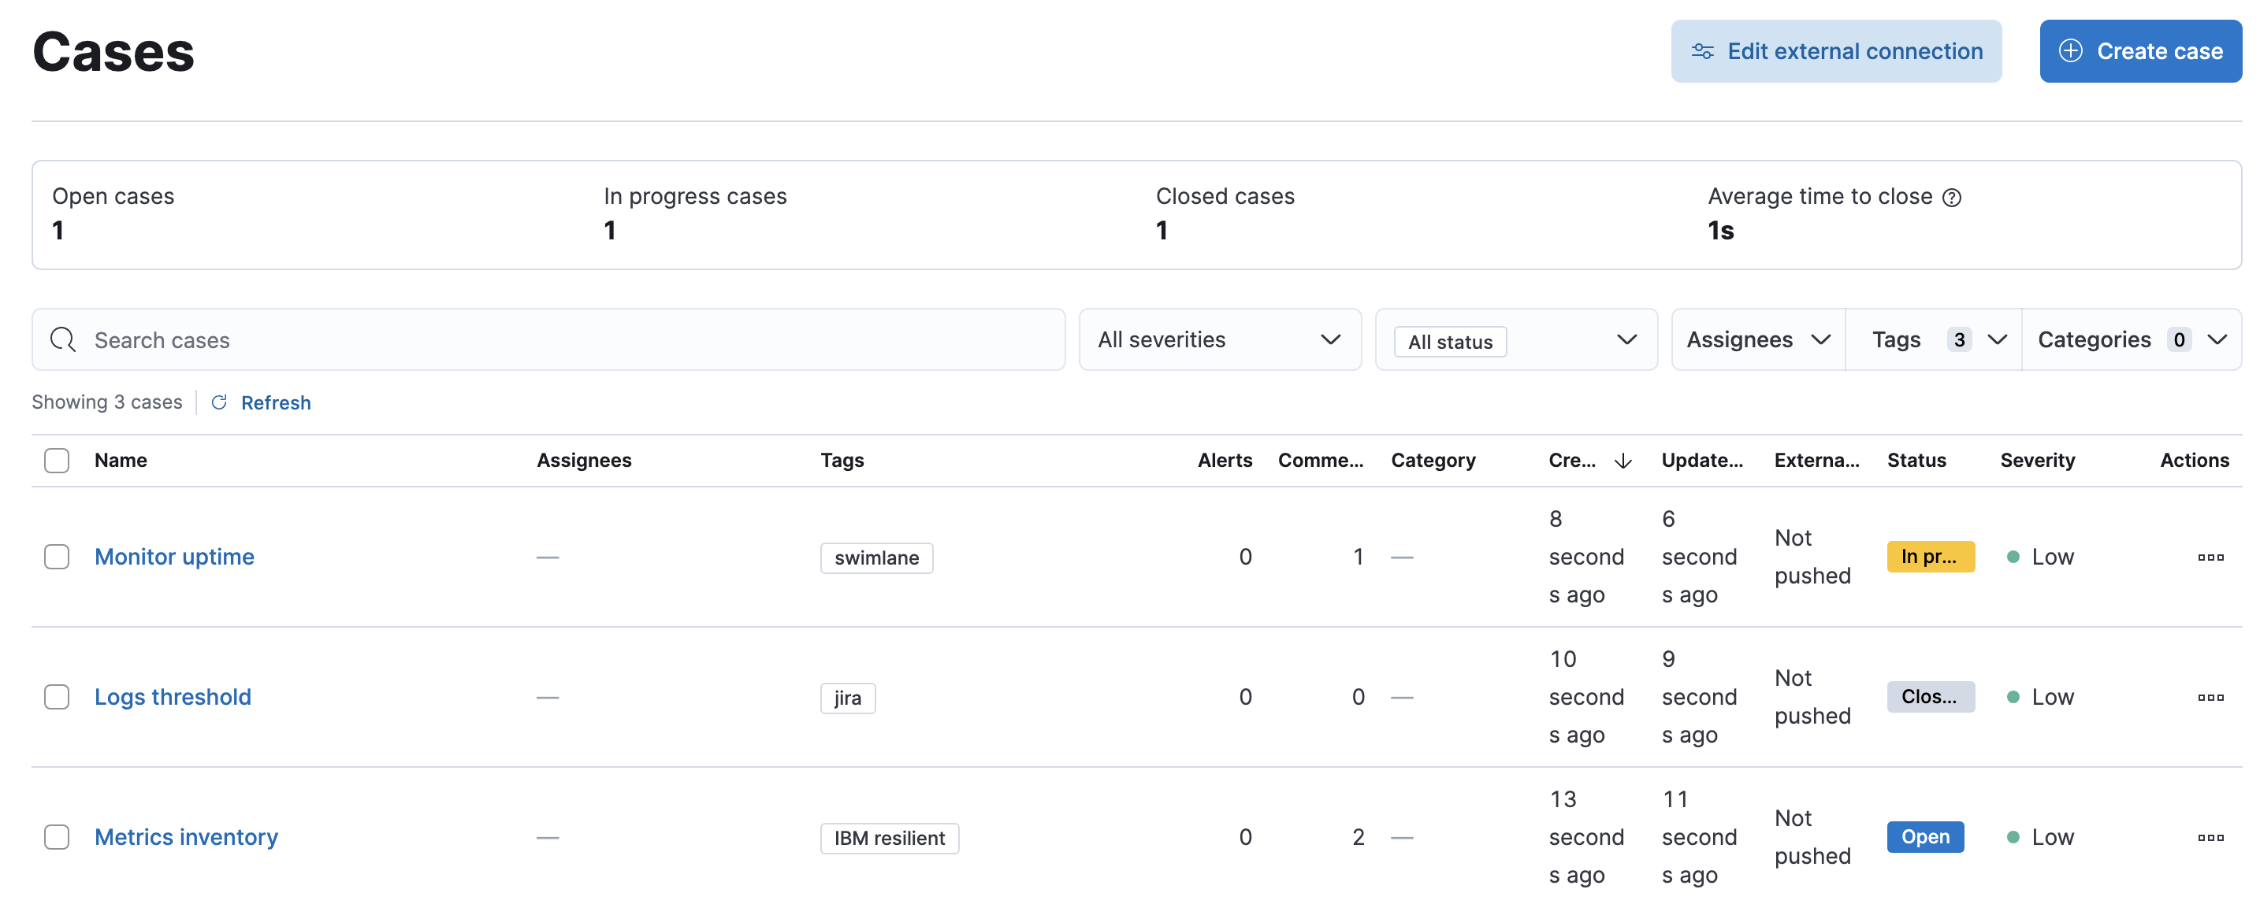Open the Logs threshold case
The width and height of the screenshot is (2260, 904).
coord(173,696)
